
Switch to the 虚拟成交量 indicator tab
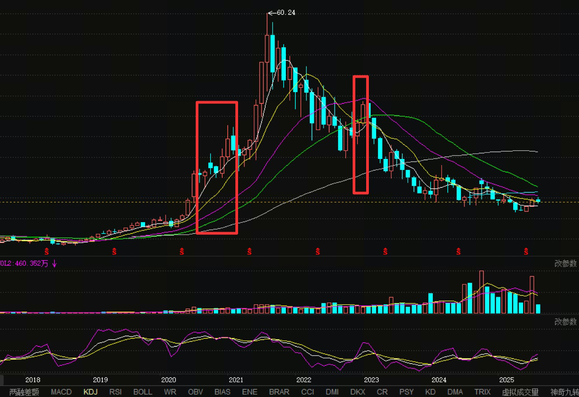(520, 392)
